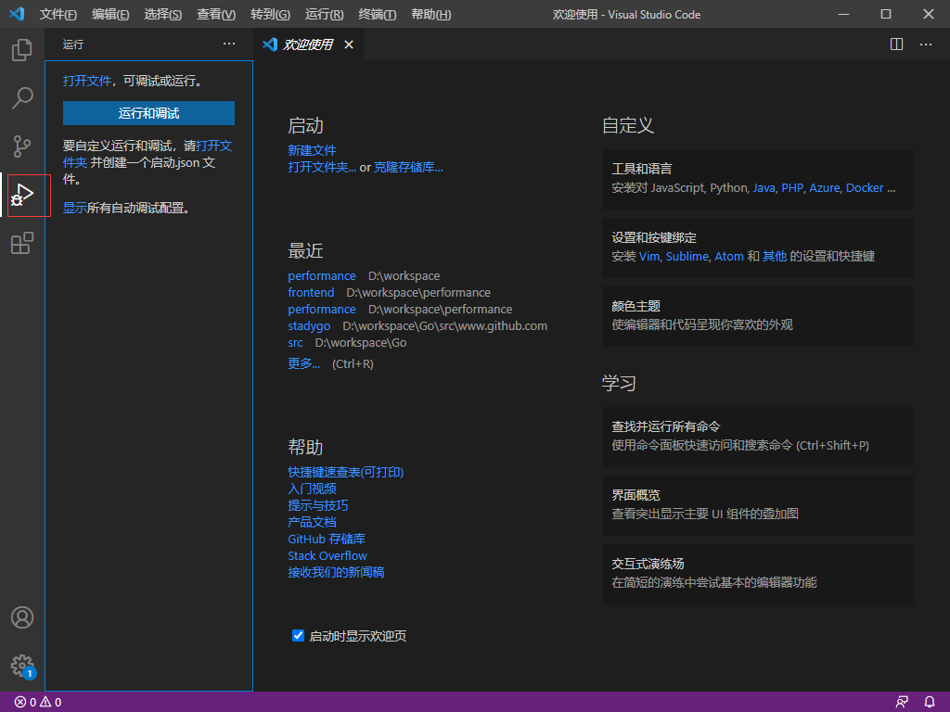Install Vim keybindings link
950x712 pixels.
[x=648, y=256]
